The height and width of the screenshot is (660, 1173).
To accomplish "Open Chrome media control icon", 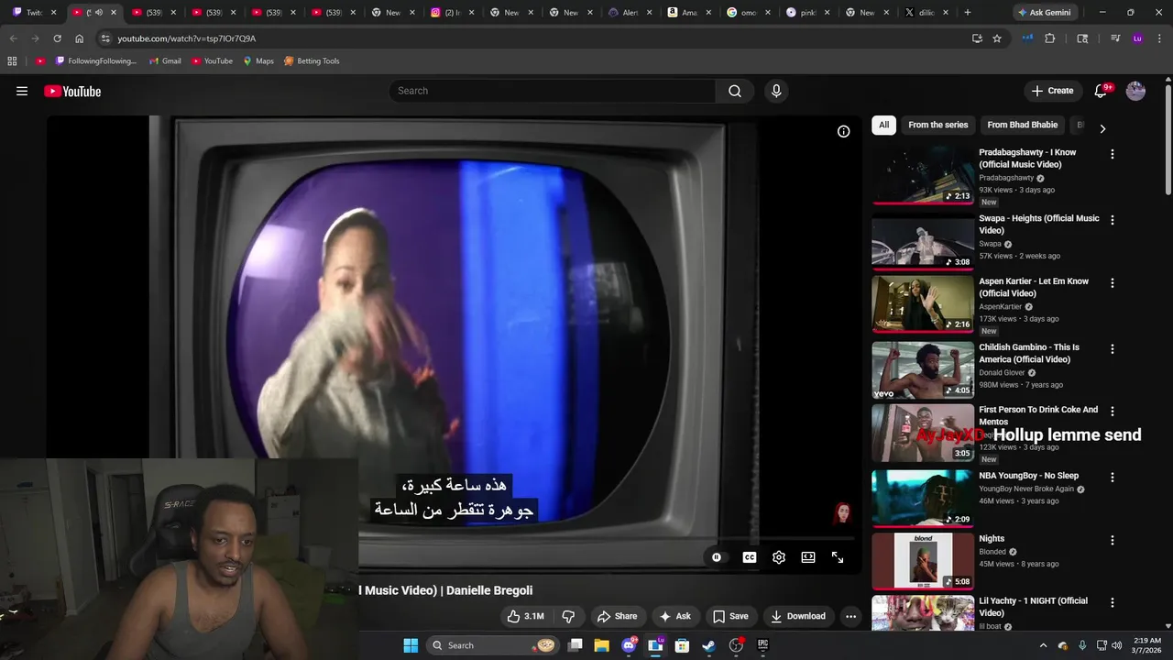I will (1115, 38).
